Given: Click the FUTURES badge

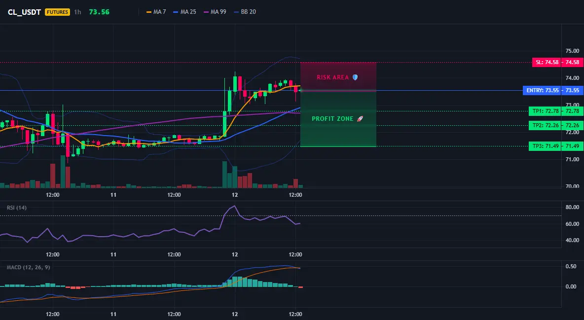Looking at the screenshot, I should 57,12.
